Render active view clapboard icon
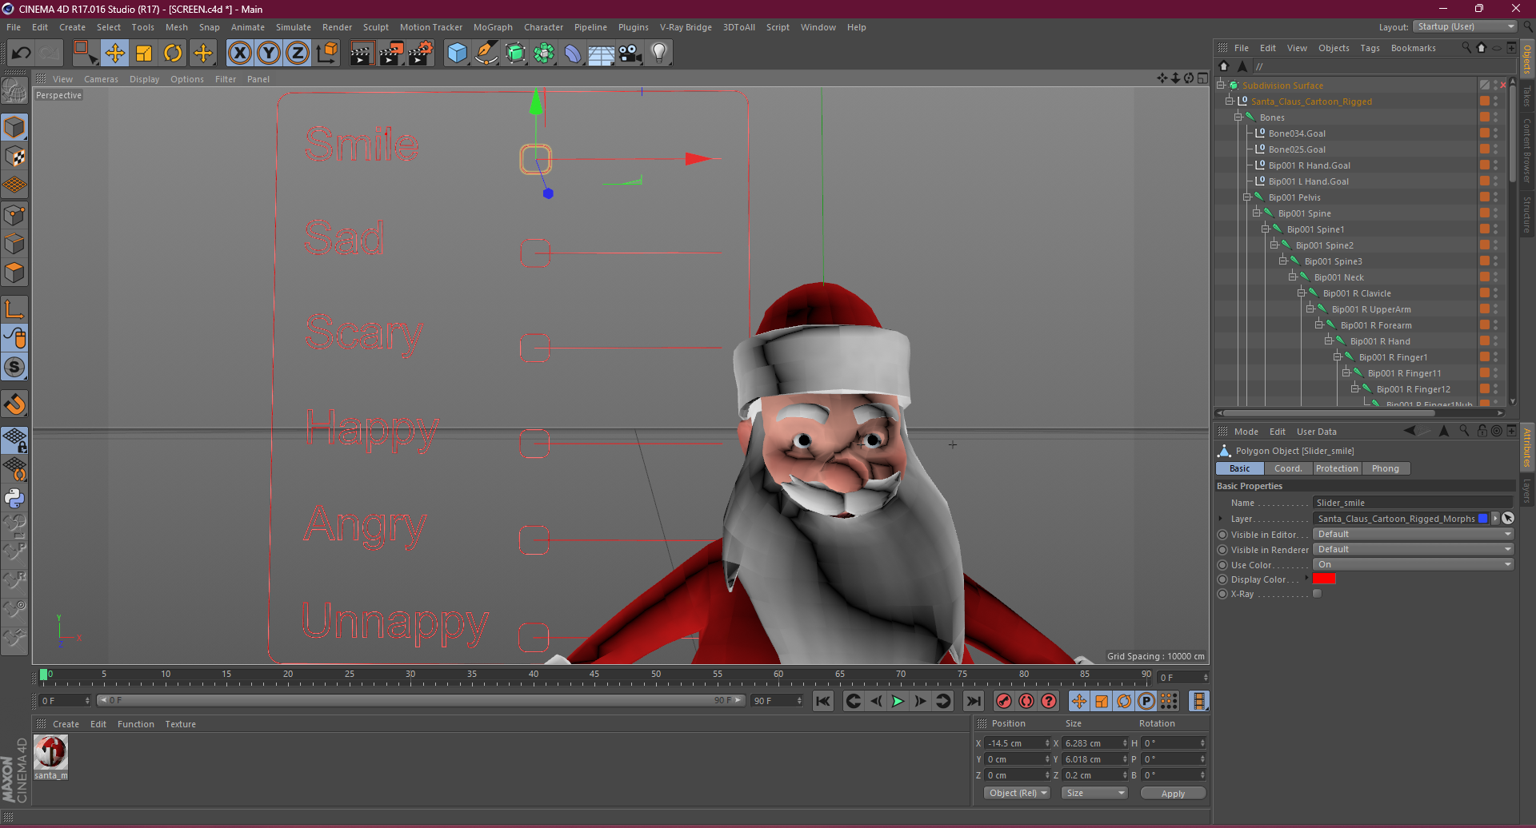This screenshot has width=1536, height=828. click(x=362, y=54)
